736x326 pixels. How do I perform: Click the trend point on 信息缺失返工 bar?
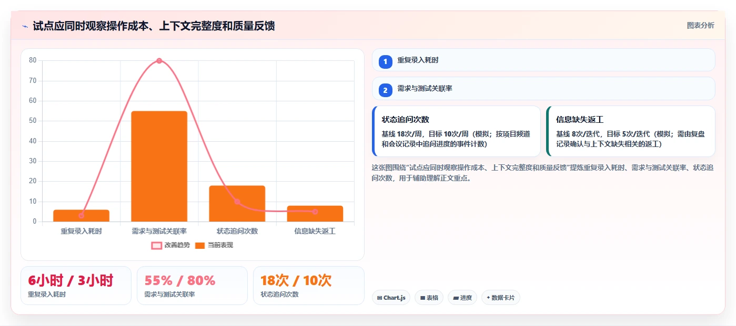315,212
